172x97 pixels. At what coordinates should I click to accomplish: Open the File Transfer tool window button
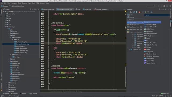[33, 93]
